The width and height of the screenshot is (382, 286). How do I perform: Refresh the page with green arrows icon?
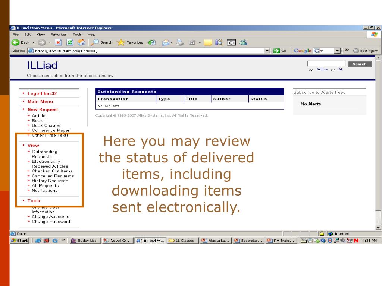coord(70,42)
